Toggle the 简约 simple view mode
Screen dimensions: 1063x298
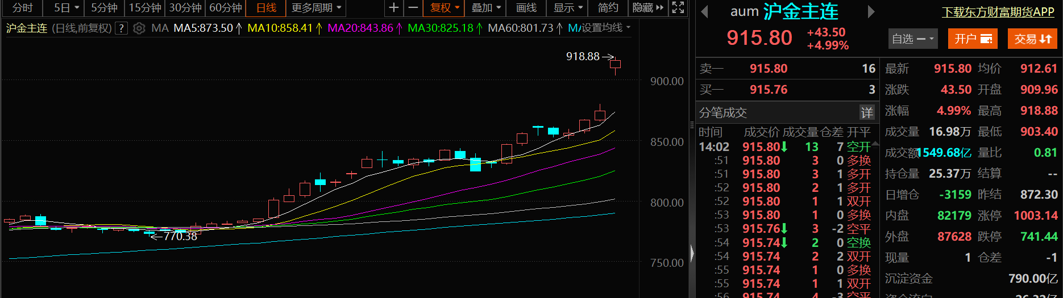tap(608, 8)
